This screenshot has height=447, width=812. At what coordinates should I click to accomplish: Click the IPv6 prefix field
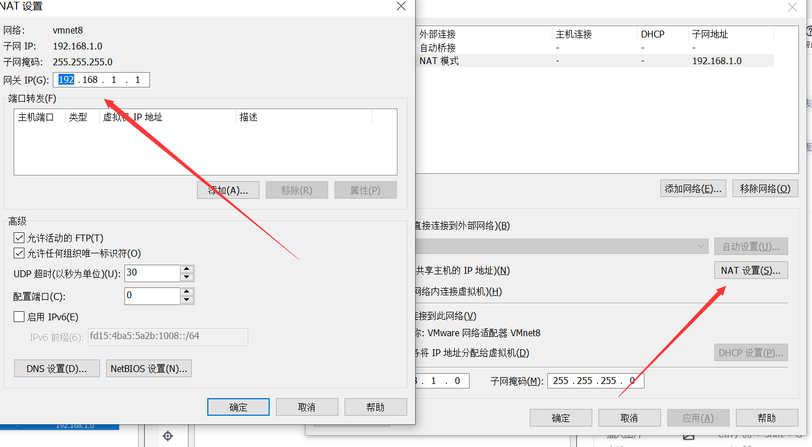[168, 337]
